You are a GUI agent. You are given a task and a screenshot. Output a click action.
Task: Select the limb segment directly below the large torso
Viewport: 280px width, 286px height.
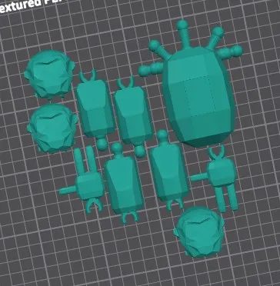pos(168,170)
